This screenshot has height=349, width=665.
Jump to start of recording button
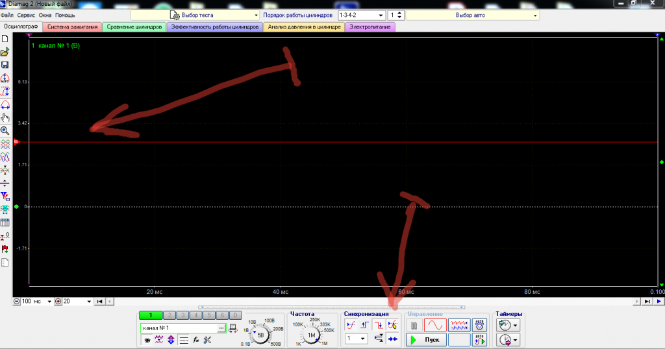[99, 302]
